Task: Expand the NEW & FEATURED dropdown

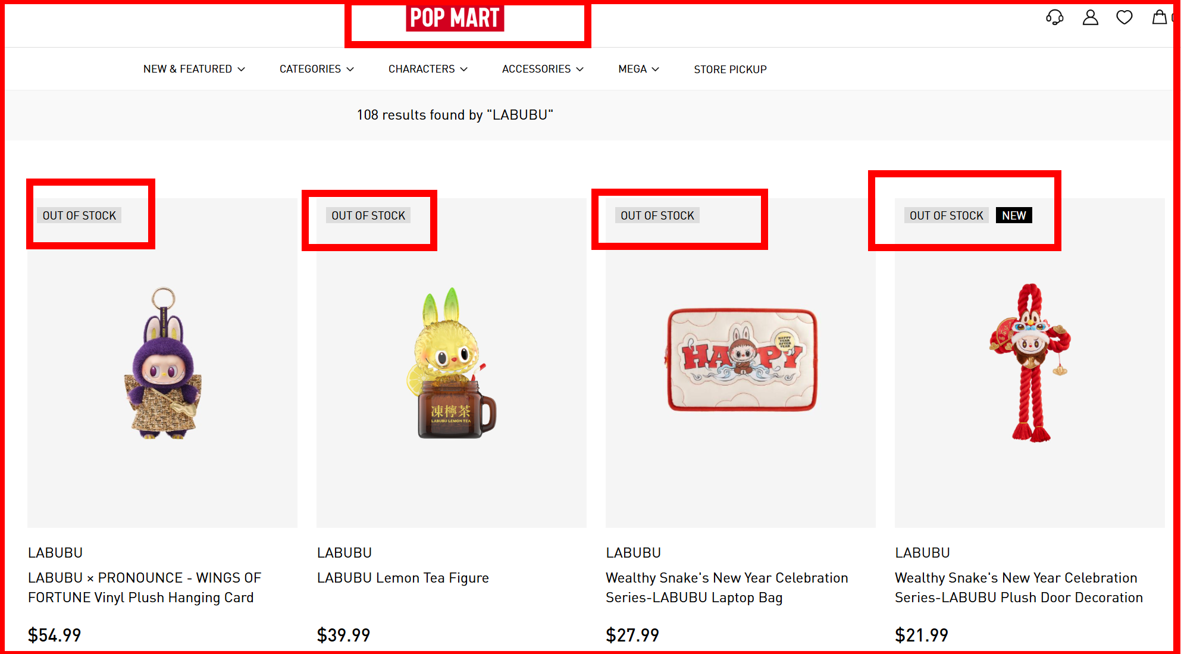Action: click(x=194, y=69)
